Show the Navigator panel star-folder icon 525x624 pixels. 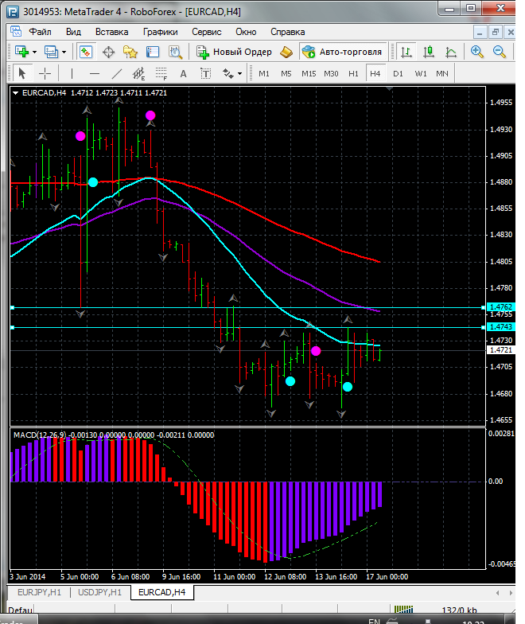[130, 52]
